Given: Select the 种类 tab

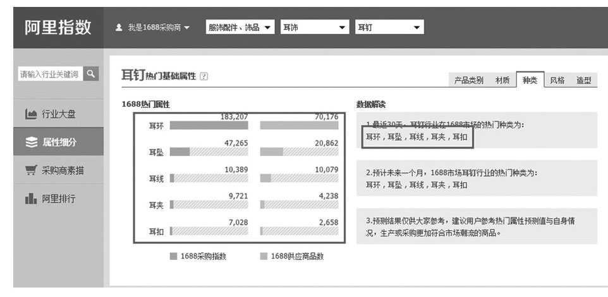Looking at the screenshot, I should click(x=530, y=80).
